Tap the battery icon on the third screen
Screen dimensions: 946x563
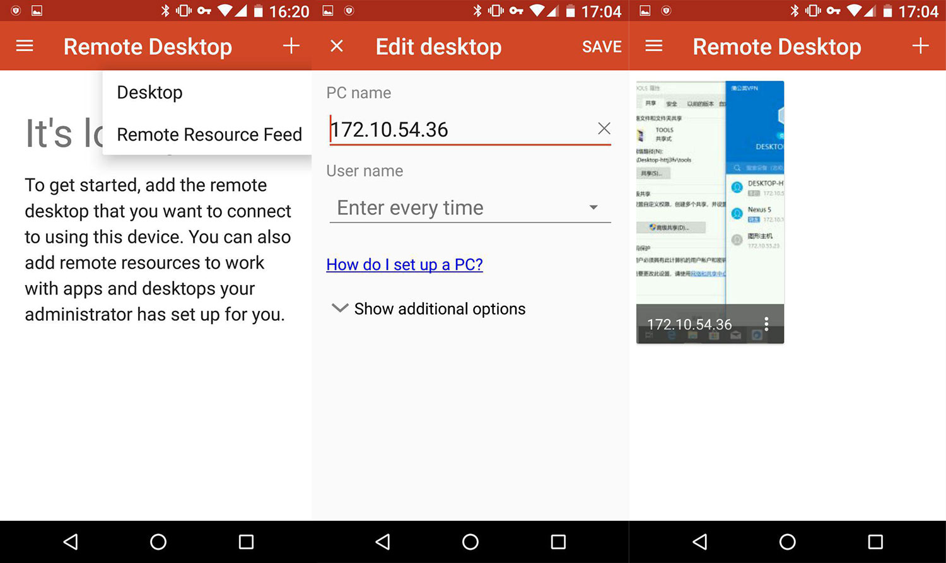click(x=887, y=11)
